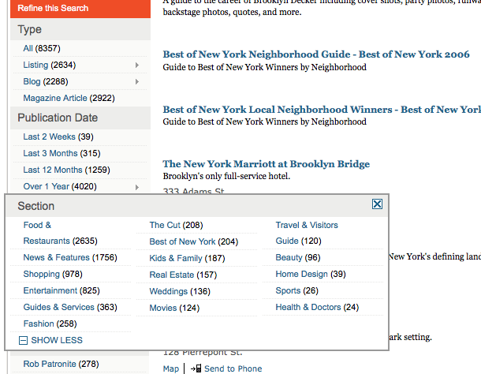
Task: Filter by All types
Action: pos(28,48)
